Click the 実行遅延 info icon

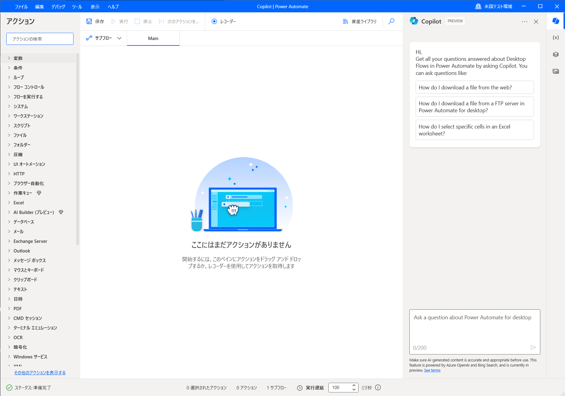coord(378,388)
